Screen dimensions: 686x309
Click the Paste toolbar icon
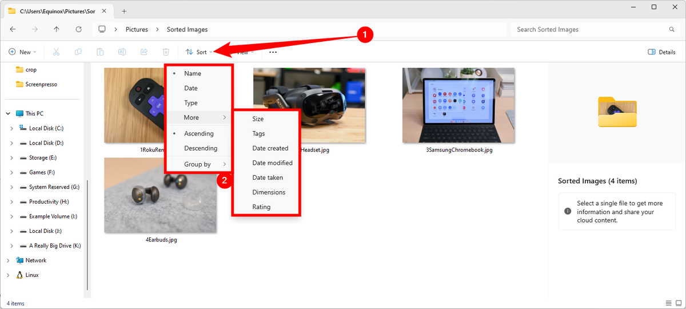pos(100,52)
